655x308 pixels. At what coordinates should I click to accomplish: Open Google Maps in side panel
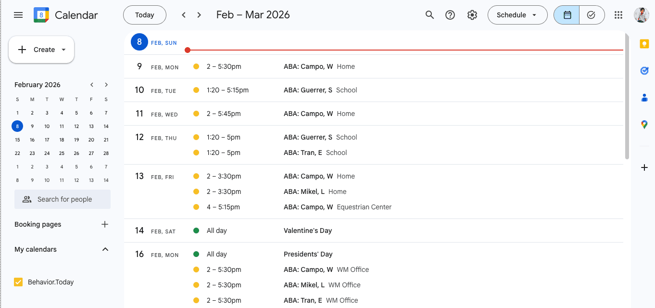tap(644, 125)
